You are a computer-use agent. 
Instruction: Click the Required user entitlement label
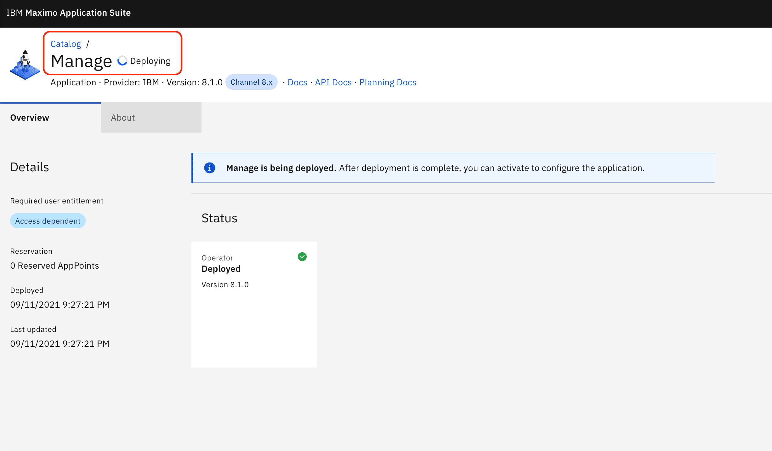[x=57, y=201]
